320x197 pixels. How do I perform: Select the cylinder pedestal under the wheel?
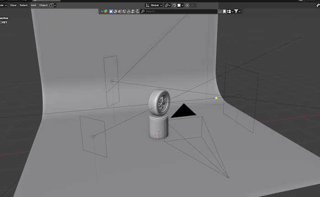click(159, 127)
